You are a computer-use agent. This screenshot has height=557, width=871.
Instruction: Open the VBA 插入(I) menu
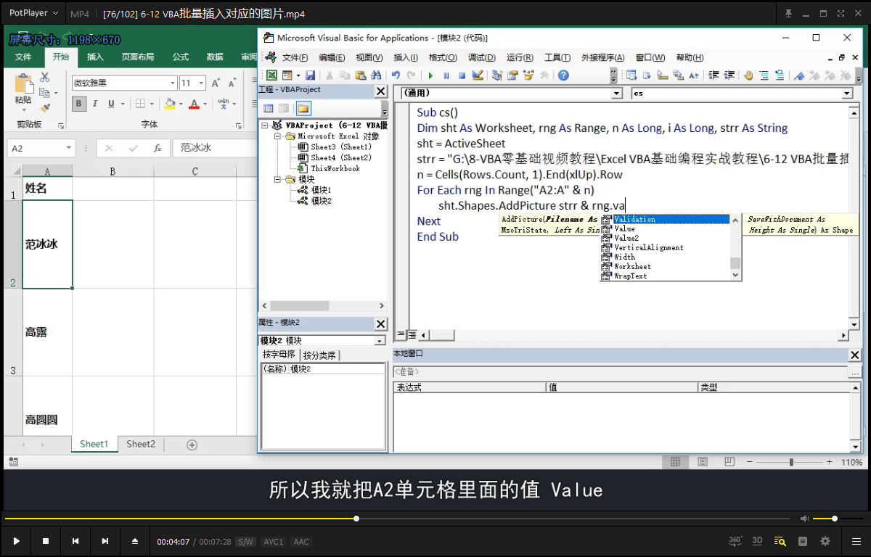coord(405,57)
